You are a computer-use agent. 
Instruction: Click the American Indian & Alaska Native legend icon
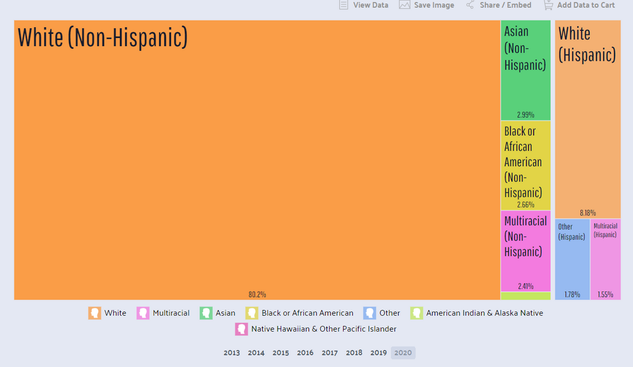click(x=416, y=313)
